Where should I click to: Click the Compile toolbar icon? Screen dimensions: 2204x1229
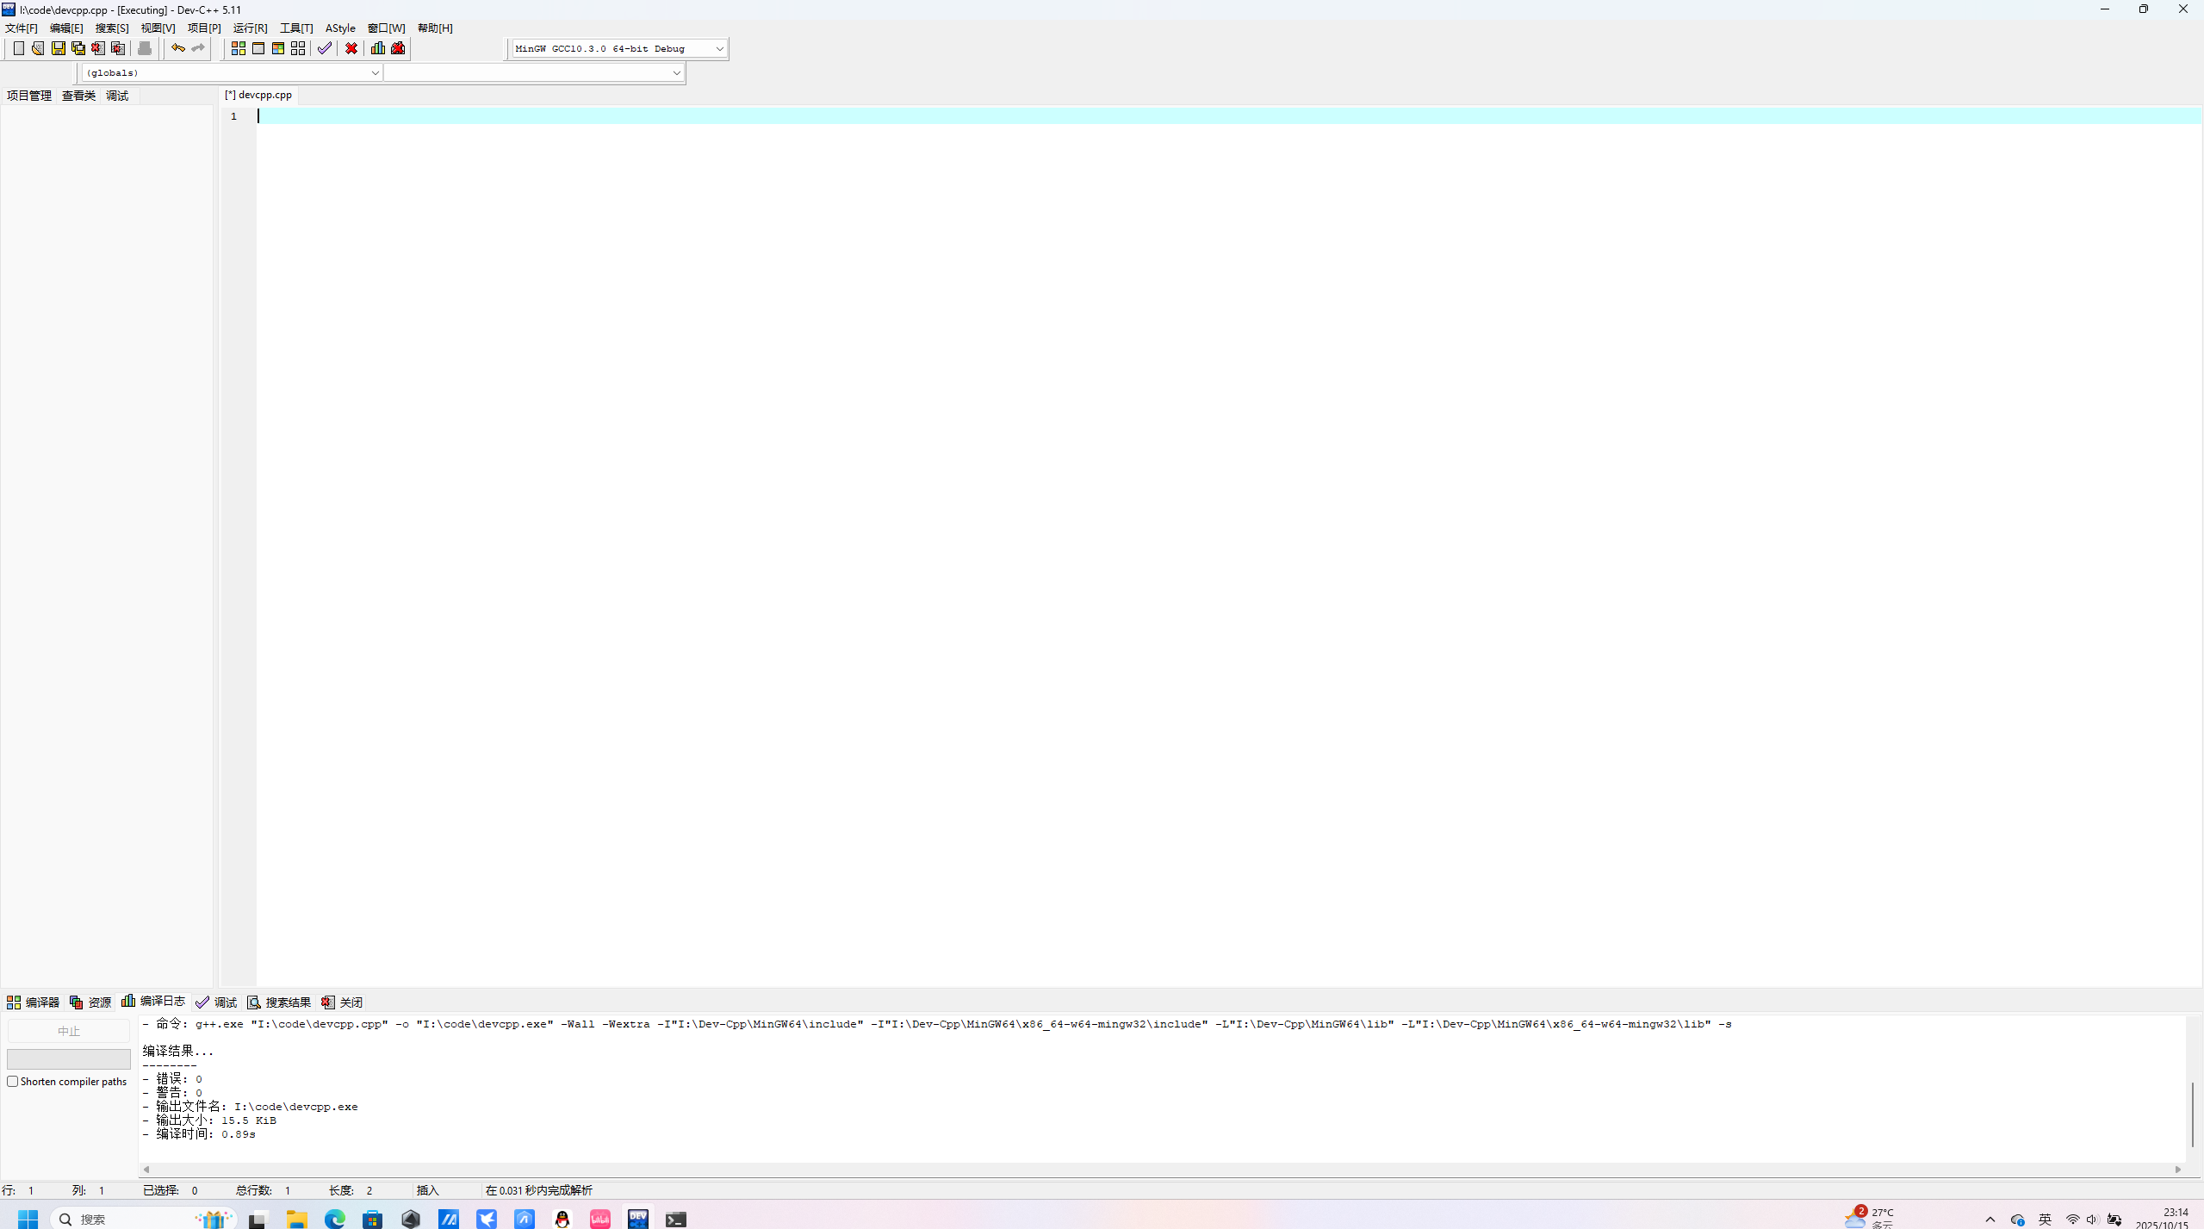tap(238, 48)
